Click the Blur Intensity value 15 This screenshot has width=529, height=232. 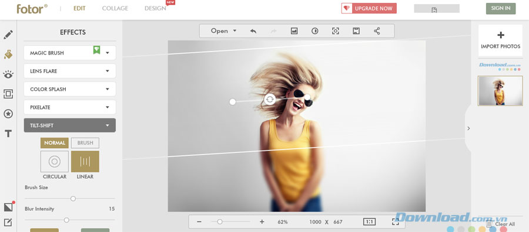tap(112, 209)
